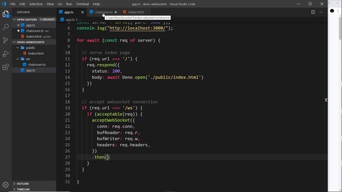Collapse the public folder
Image resolution: width=342 pixels, height=192 pixels.
[x=18, y=47]
